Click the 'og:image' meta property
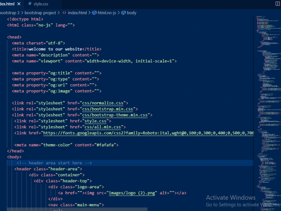 [x=60, y=91]
